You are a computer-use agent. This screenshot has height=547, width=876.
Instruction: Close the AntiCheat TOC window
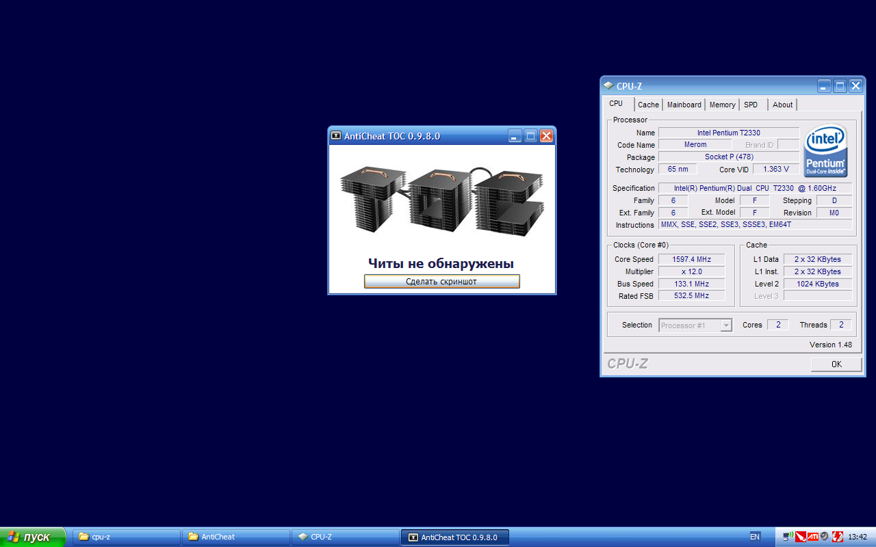(546, 136)
